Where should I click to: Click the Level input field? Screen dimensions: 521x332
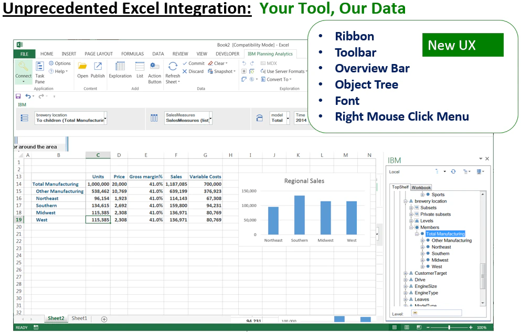[x=437, y=313]
